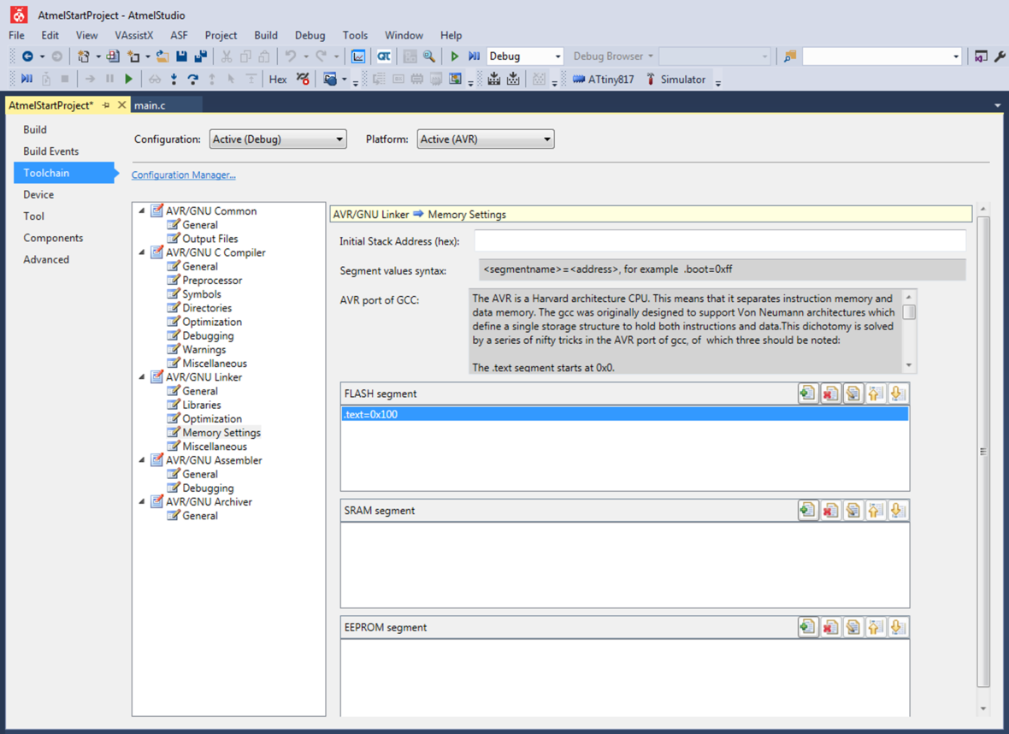Open the Configuration dropdown Active (Debug)
1009x734 pixels.
278,139
